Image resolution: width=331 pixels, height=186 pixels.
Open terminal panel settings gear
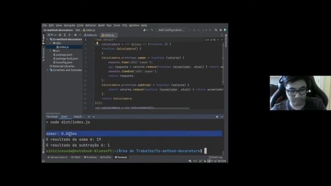pos(217,117)
